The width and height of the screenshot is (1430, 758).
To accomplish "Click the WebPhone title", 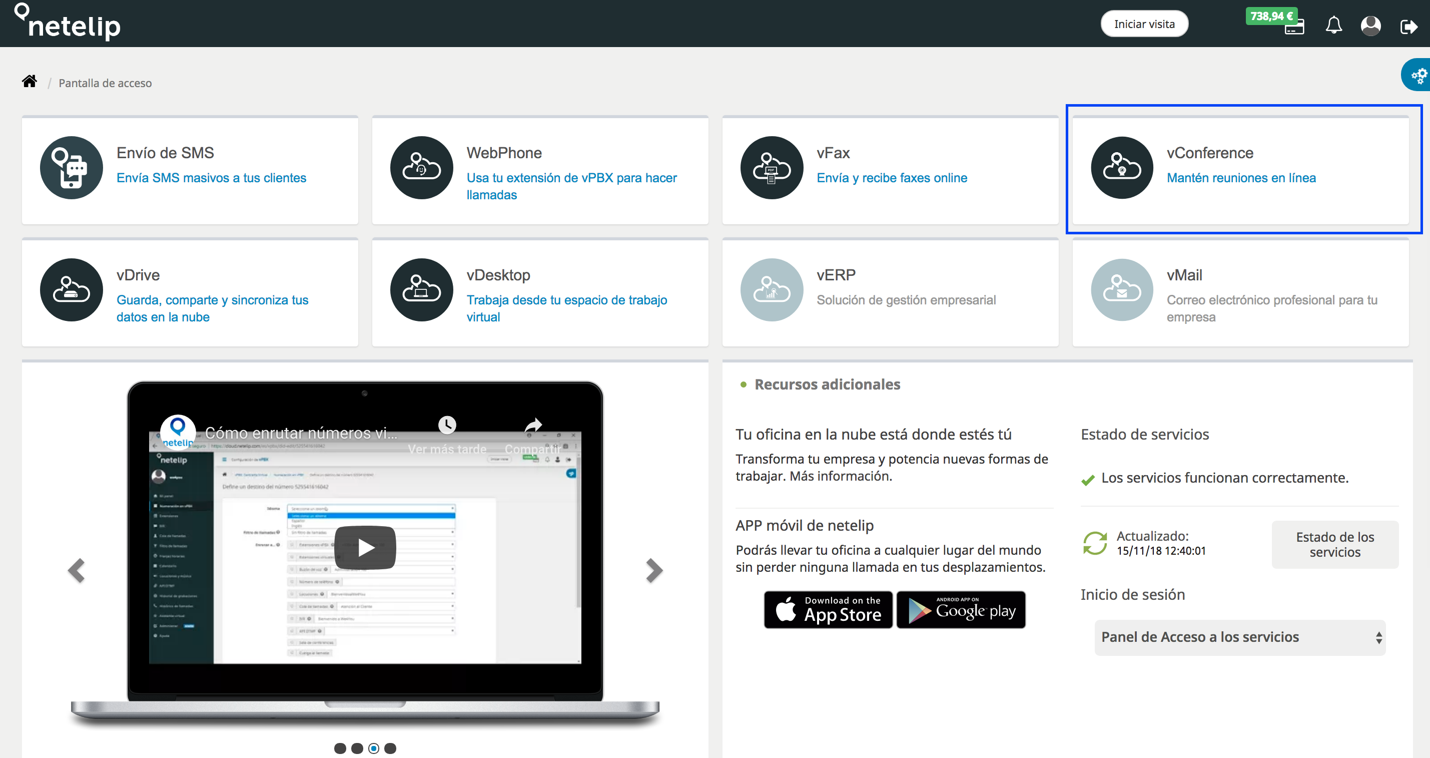I will [x=504, y=153].
